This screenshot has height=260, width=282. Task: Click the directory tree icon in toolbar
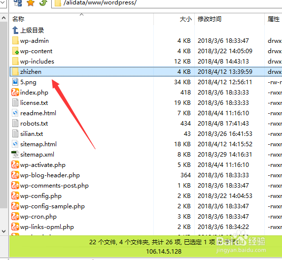point(18,3)
